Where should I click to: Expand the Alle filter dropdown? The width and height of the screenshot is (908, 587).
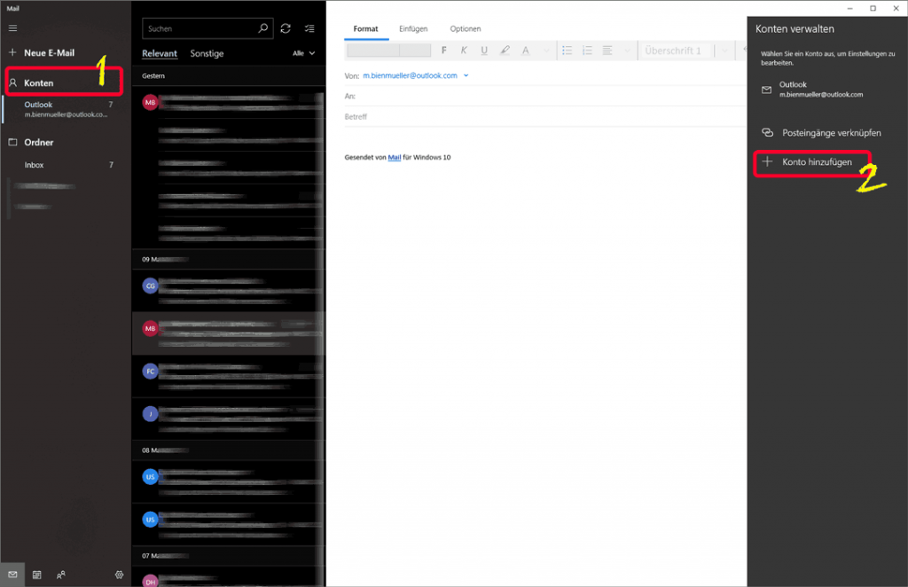tap(303, 54)
